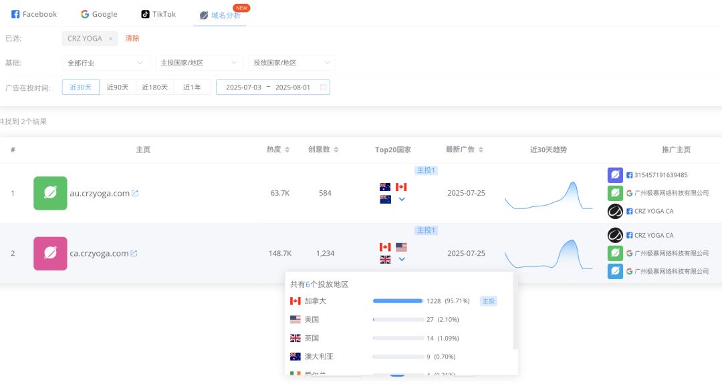Click the 30-day trend chart for au.crzyoga.com
The width and height of the screenshot is (722, 384).
[x=548, y=196]
